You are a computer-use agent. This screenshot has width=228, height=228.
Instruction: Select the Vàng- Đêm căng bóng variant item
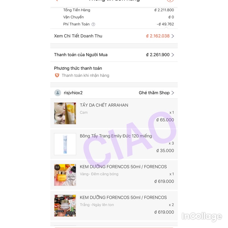(99, 174)
